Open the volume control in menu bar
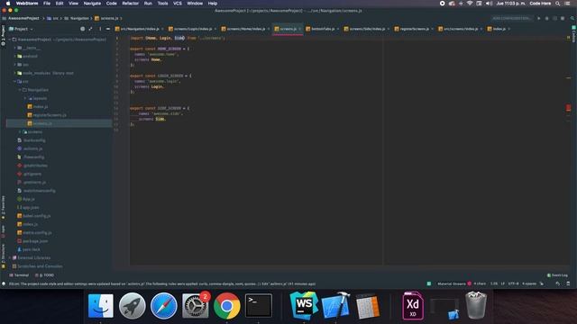Viewport: 577px width, 324px height. (x=489, y=4)
